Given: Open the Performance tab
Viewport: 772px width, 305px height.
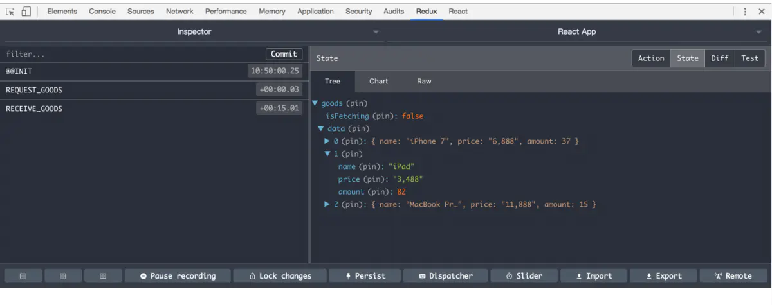Looking at the screenshot, I should click(x=226, y=12).
